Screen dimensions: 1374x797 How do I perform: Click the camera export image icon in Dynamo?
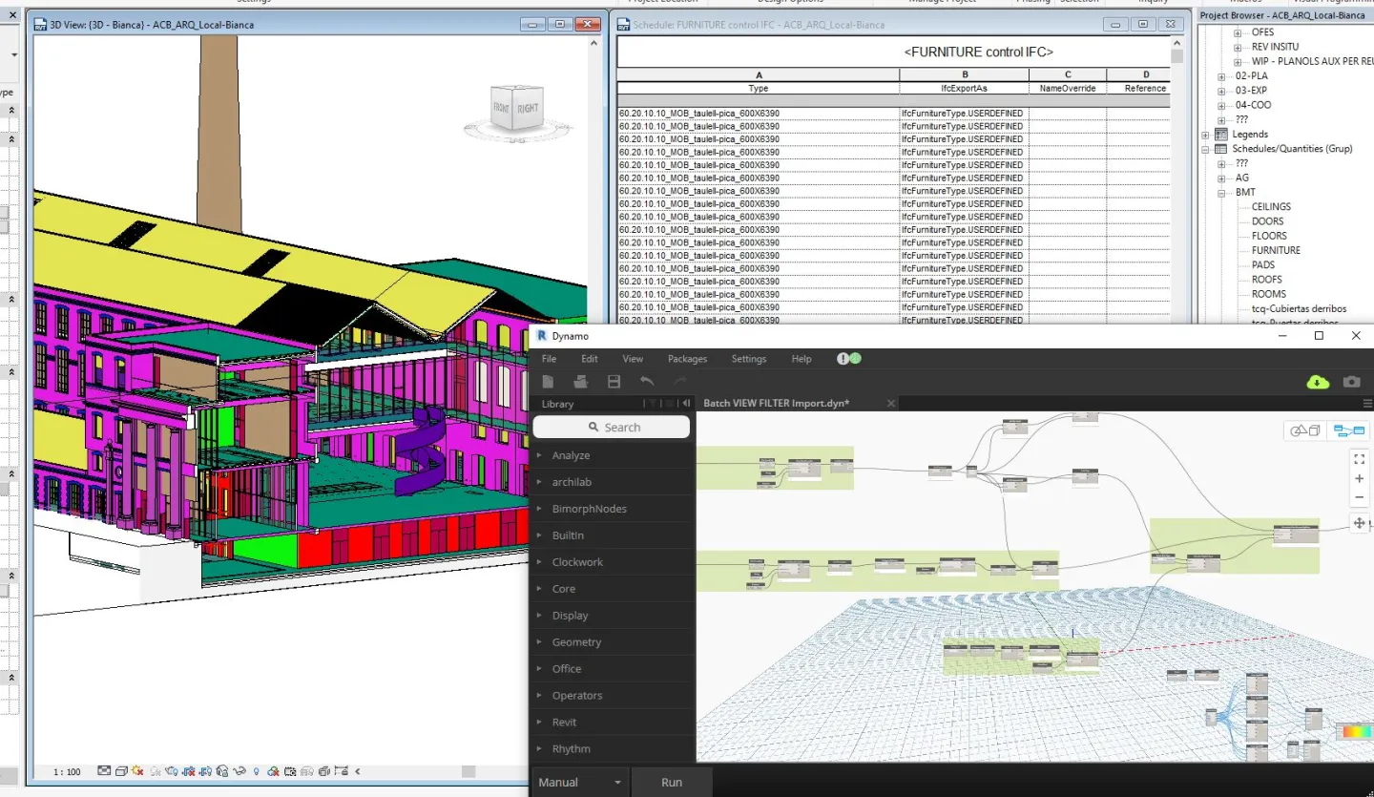(1352, 382)
